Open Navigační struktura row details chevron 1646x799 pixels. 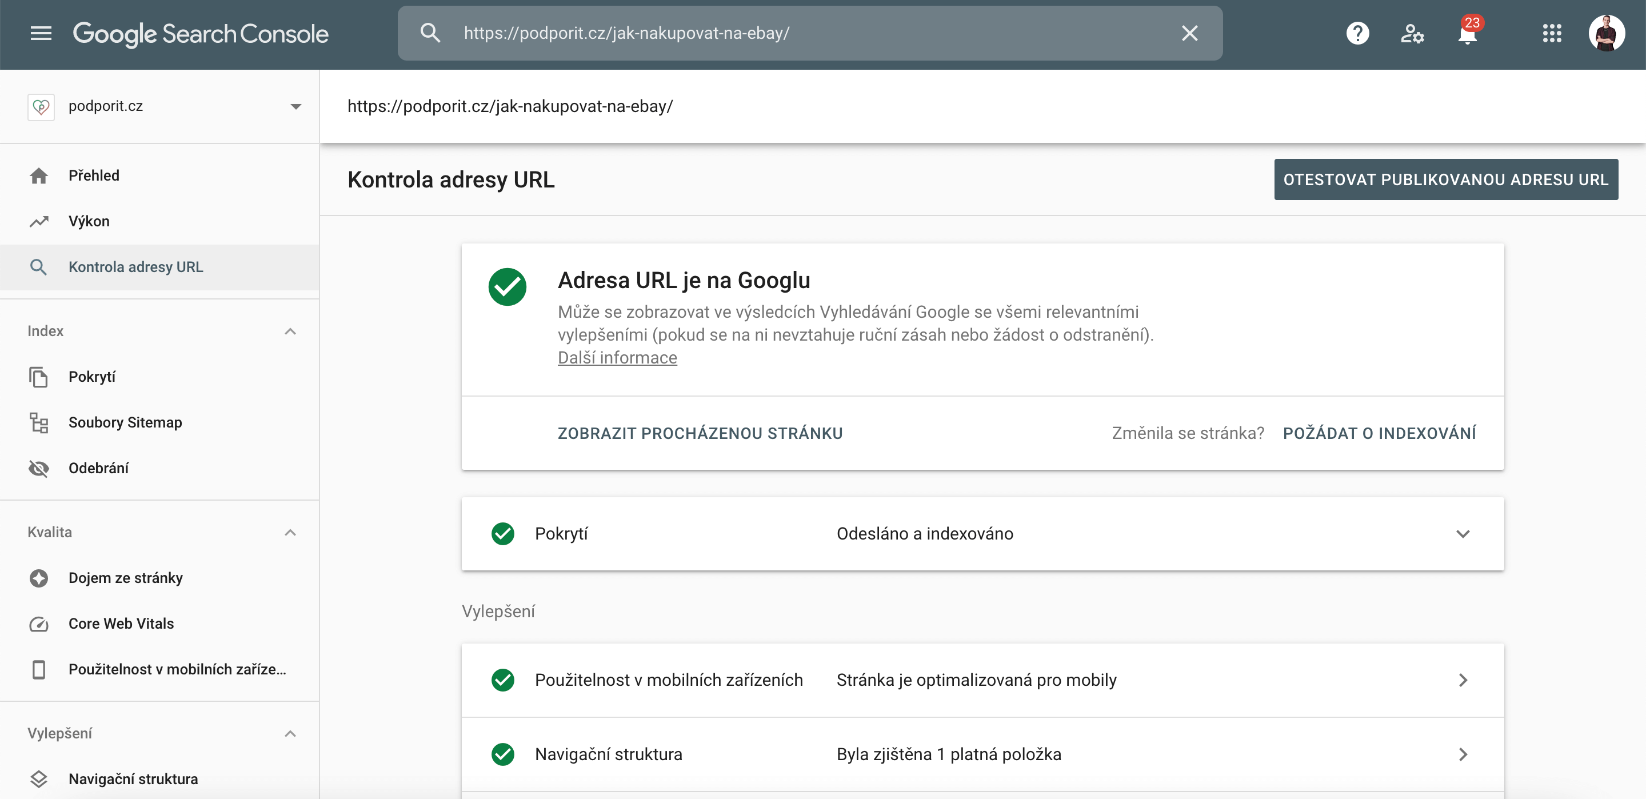click(x=1463, y=755)
